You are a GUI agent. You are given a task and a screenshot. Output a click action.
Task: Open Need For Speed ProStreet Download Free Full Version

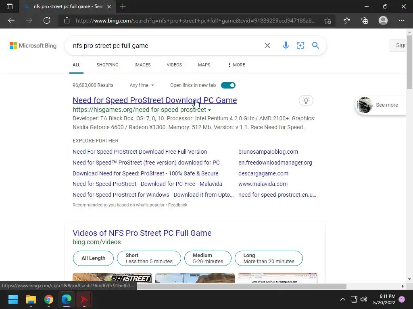tap(140, 152)
